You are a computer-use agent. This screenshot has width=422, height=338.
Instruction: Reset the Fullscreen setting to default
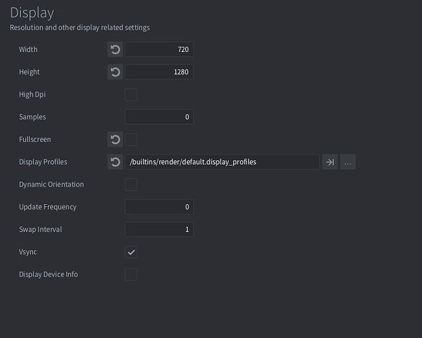tap(115, 139)
